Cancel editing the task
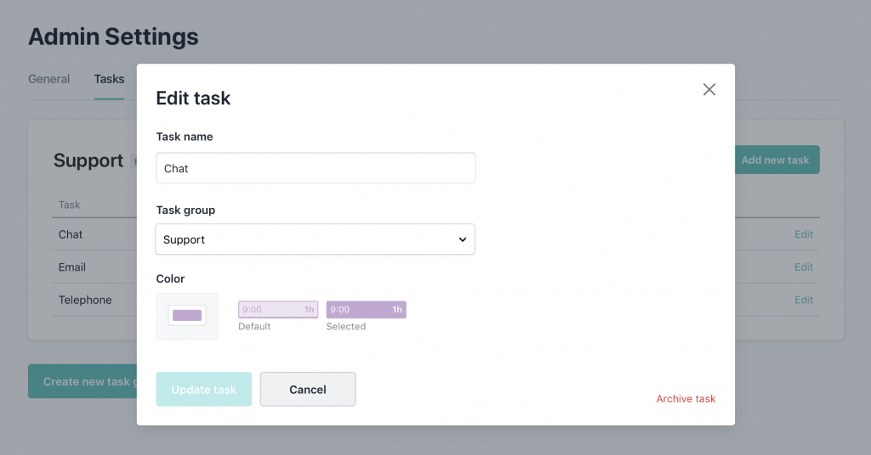The image size is (871, 455). 307,390
